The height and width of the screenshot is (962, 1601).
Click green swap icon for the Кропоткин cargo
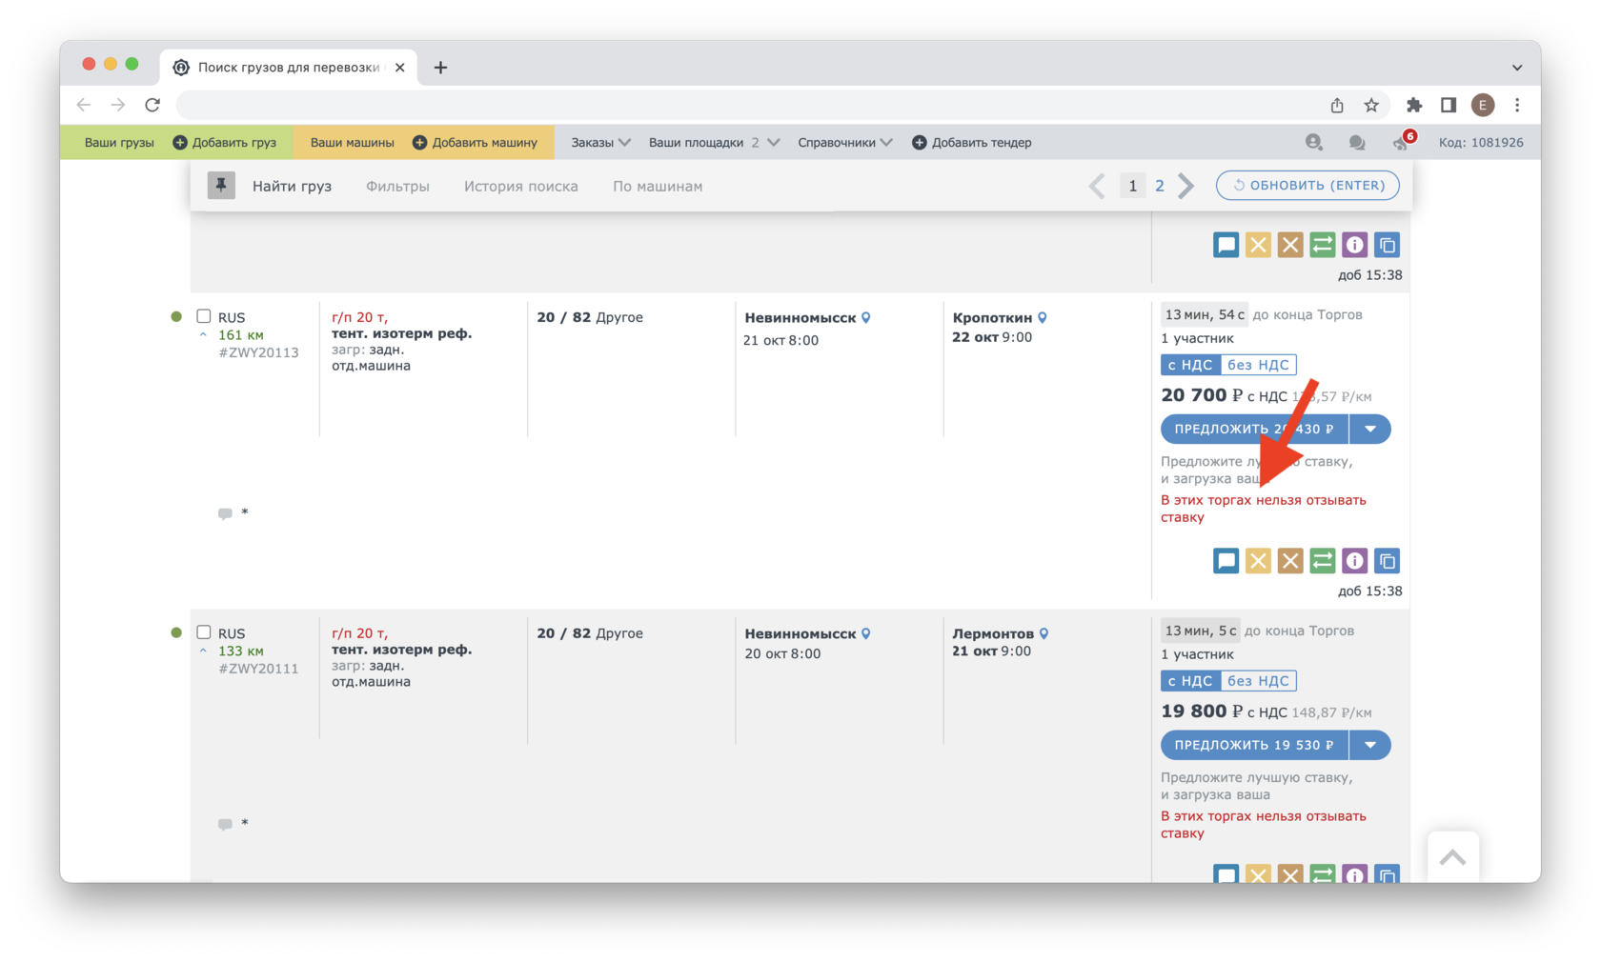point(1323,561)
